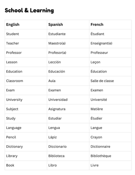The width and height of the screenshot is (135, 175).
Task: Click the Professeur cell
Action: click(110, 53)
